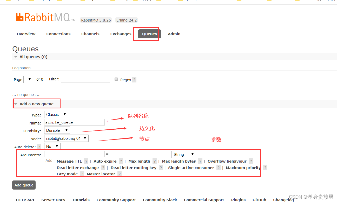Viewport: 337px width, 202px height.
Task: Open help icon for Single active consumer
Action: [x=219, y=168]
